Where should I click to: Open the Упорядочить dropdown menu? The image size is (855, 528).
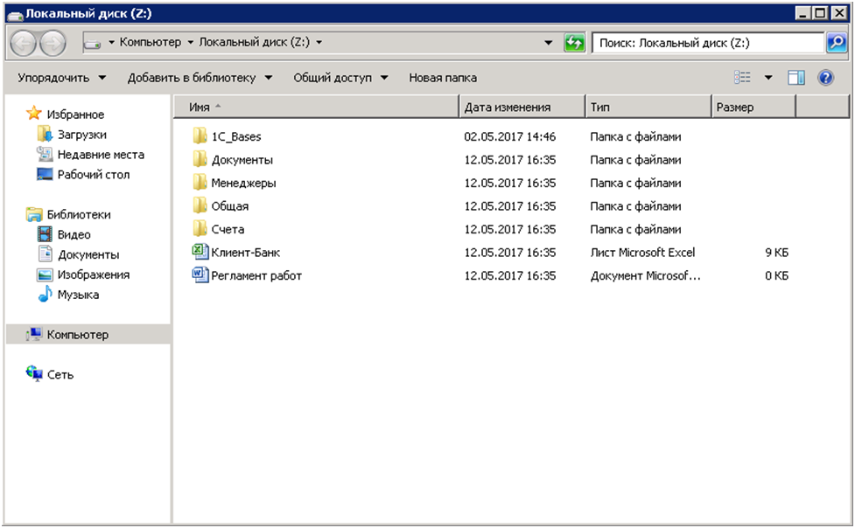(61, 78)
